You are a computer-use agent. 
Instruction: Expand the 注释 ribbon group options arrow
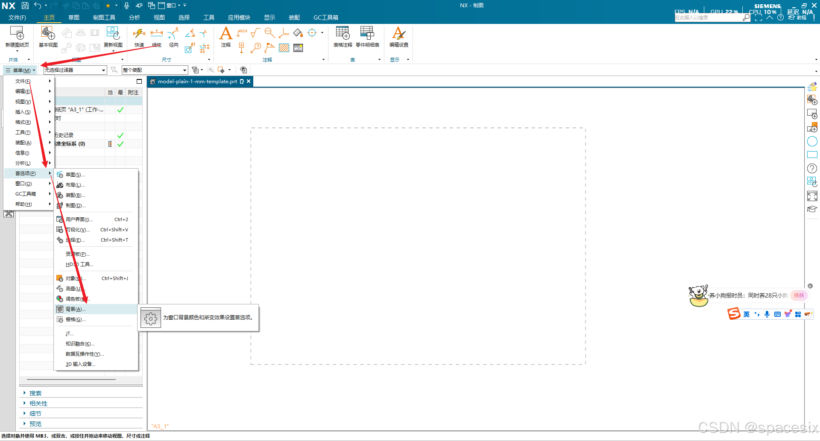[x=323, y=60]
